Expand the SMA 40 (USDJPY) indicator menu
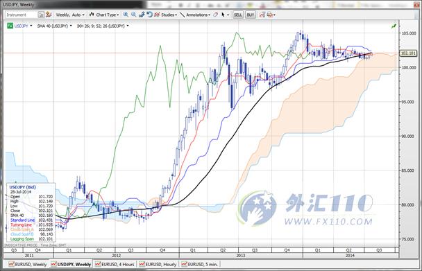The height and width of the screenshot is (271, 422). pyautogui.click(x=55, y=26)
